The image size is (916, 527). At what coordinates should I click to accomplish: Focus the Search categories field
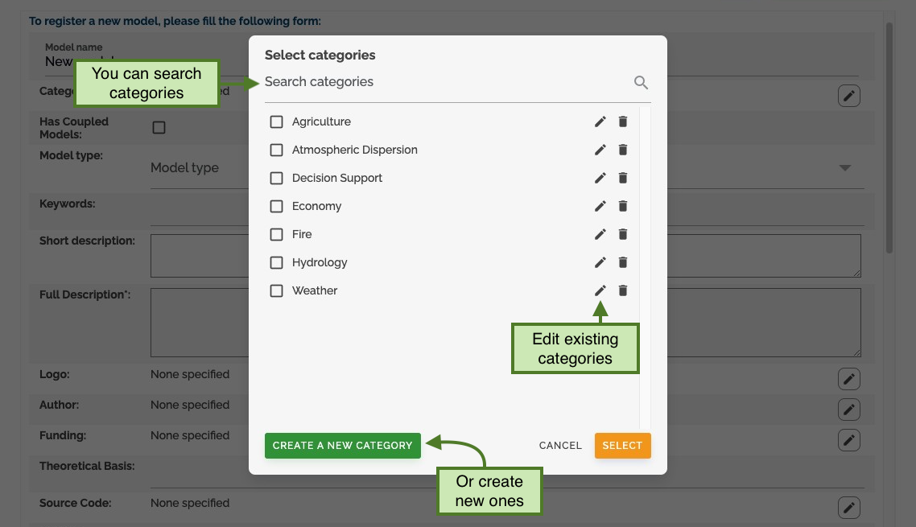447,82
